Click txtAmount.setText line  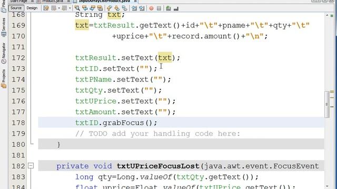pos(125,112)
